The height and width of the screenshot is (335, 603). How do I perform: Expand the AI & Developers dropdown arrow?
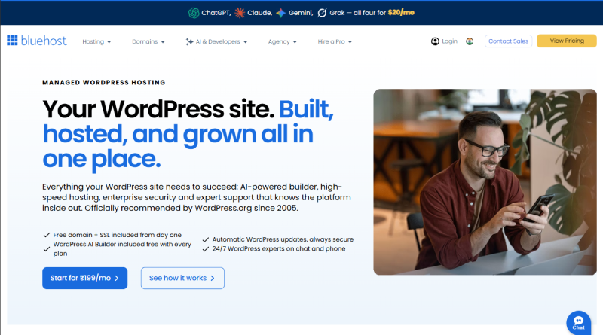pos(246,42)
